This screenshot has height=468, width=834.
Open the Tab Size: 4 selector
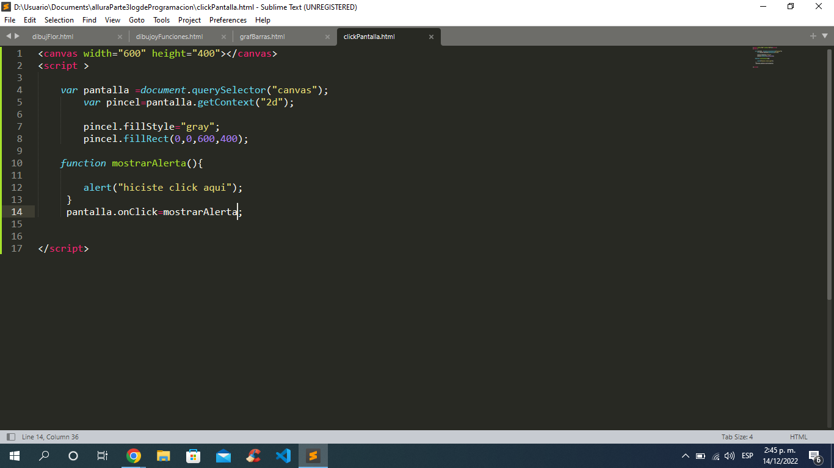coord(737,437)
